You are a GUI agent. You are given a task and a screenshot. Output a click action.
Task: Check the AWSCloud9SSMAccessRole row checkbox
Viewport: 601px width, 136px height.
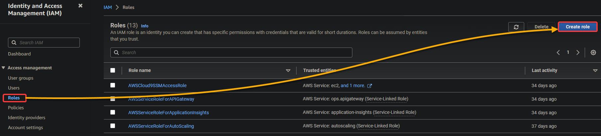(113, 85)
